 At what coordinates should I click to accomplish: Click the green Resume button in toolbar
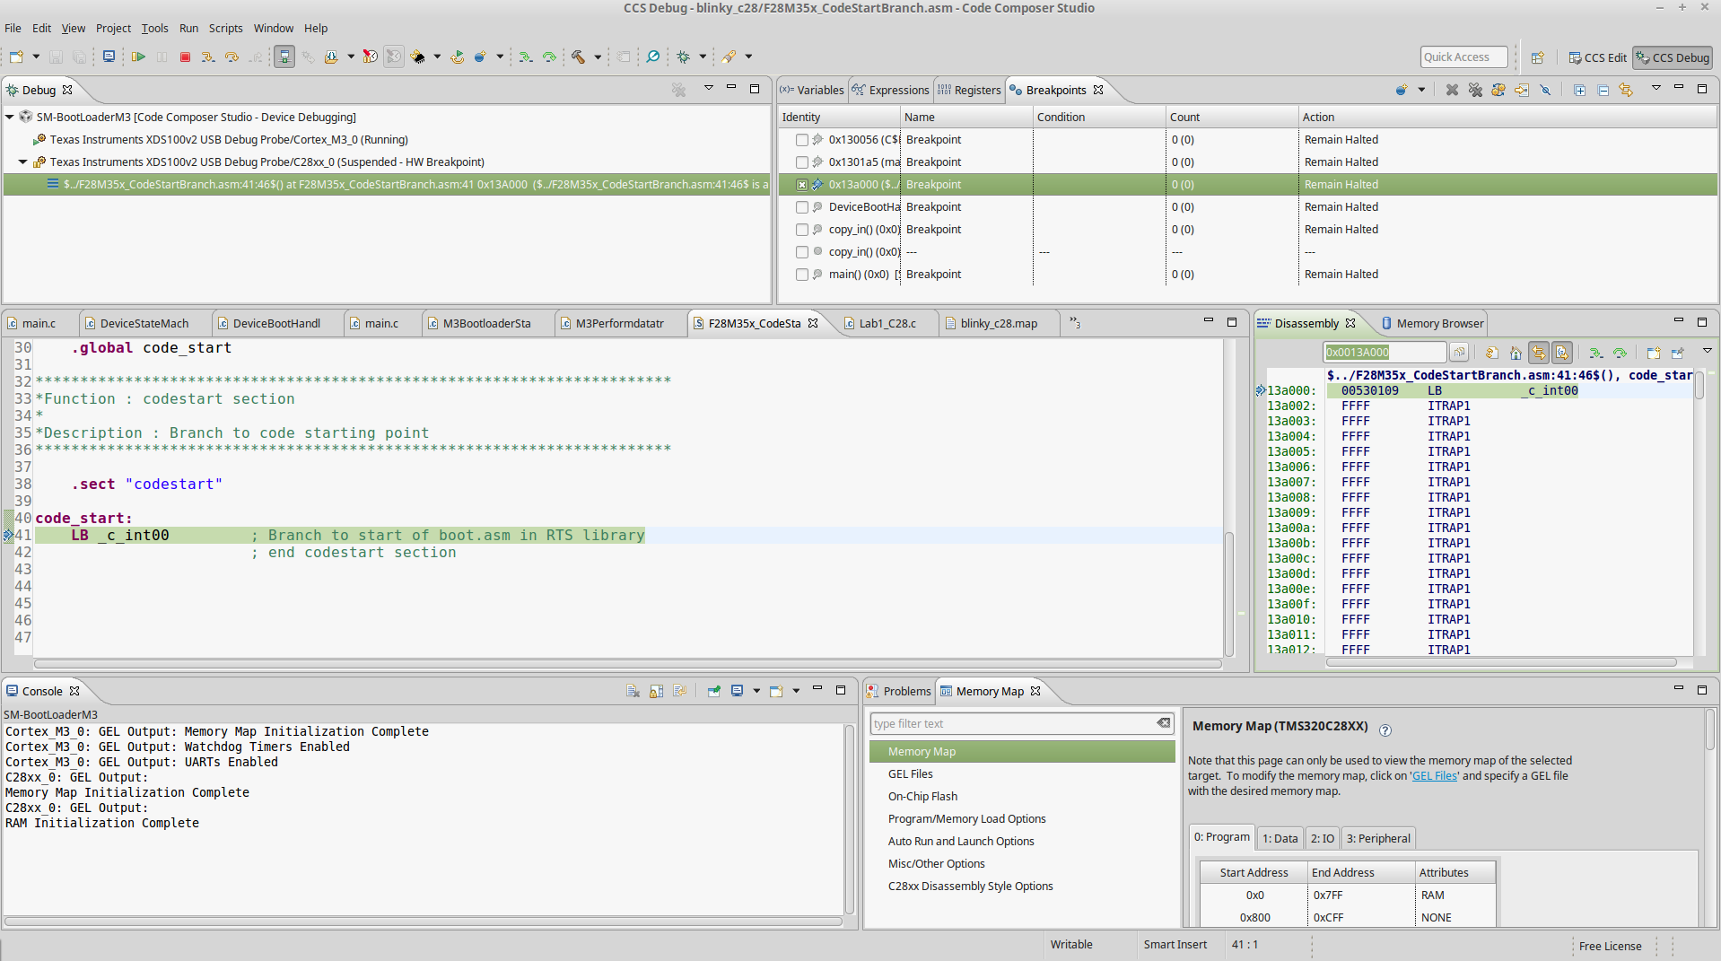click(138, 57)
